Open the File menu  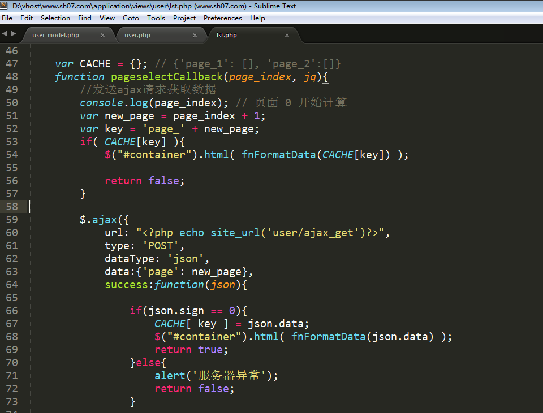click(7, 18)
